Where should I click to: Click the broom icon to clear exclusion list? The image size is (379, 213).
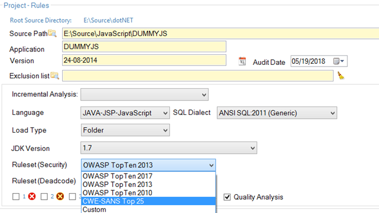(341, 75)
